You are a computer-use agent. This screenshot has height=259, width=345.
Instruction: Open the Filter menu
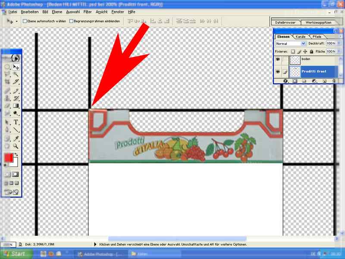click(88, 12)
